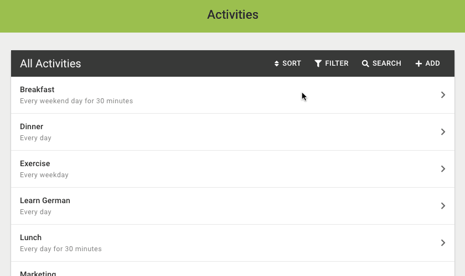Expand the Dinner activity chevron
This screenshot has width=465, height=276.
tap(443, 132)
